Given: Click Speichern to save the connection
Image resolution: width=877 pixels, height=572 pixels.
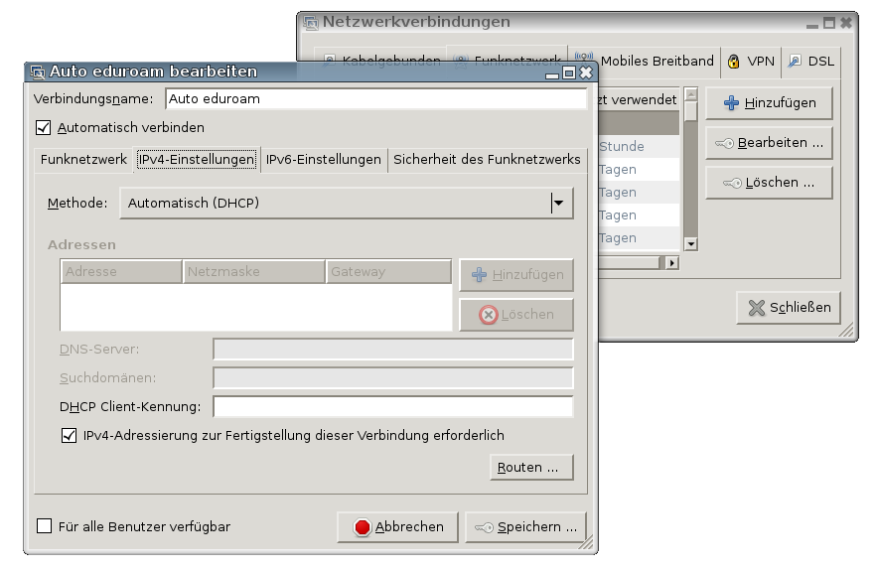Looking at the screenshot, I should click(525, 526).
